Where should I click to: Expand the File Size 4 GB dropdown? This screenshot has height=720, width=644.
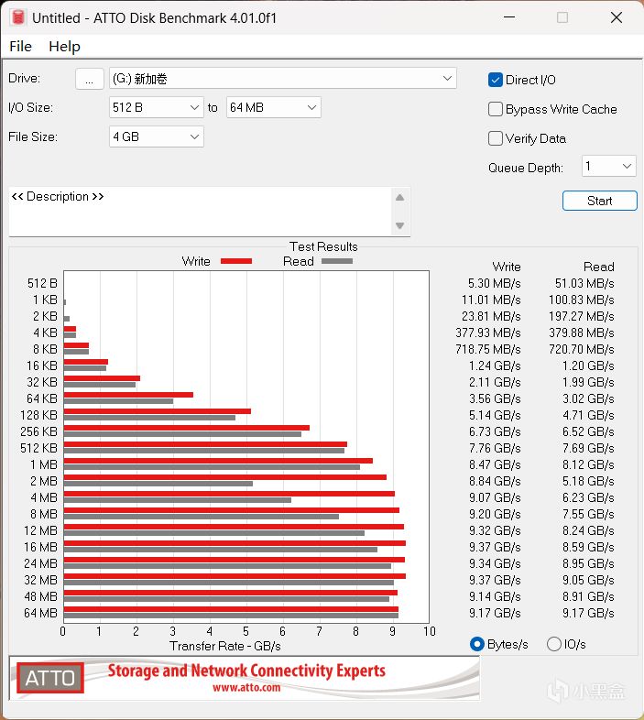click(x=156, y=136)
